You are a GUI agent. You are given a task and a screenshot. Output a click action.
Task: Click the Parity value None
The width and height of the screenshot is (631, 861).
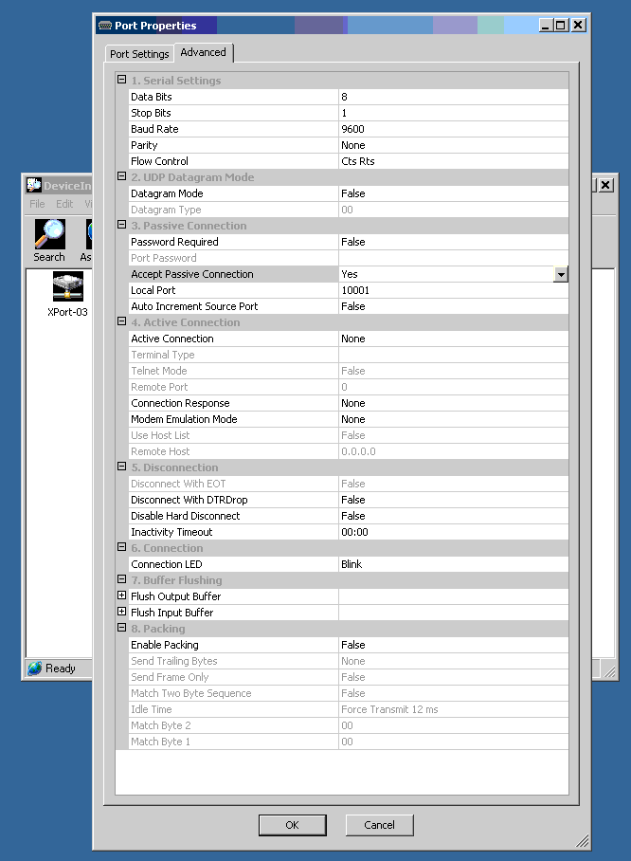click(453, 145)
